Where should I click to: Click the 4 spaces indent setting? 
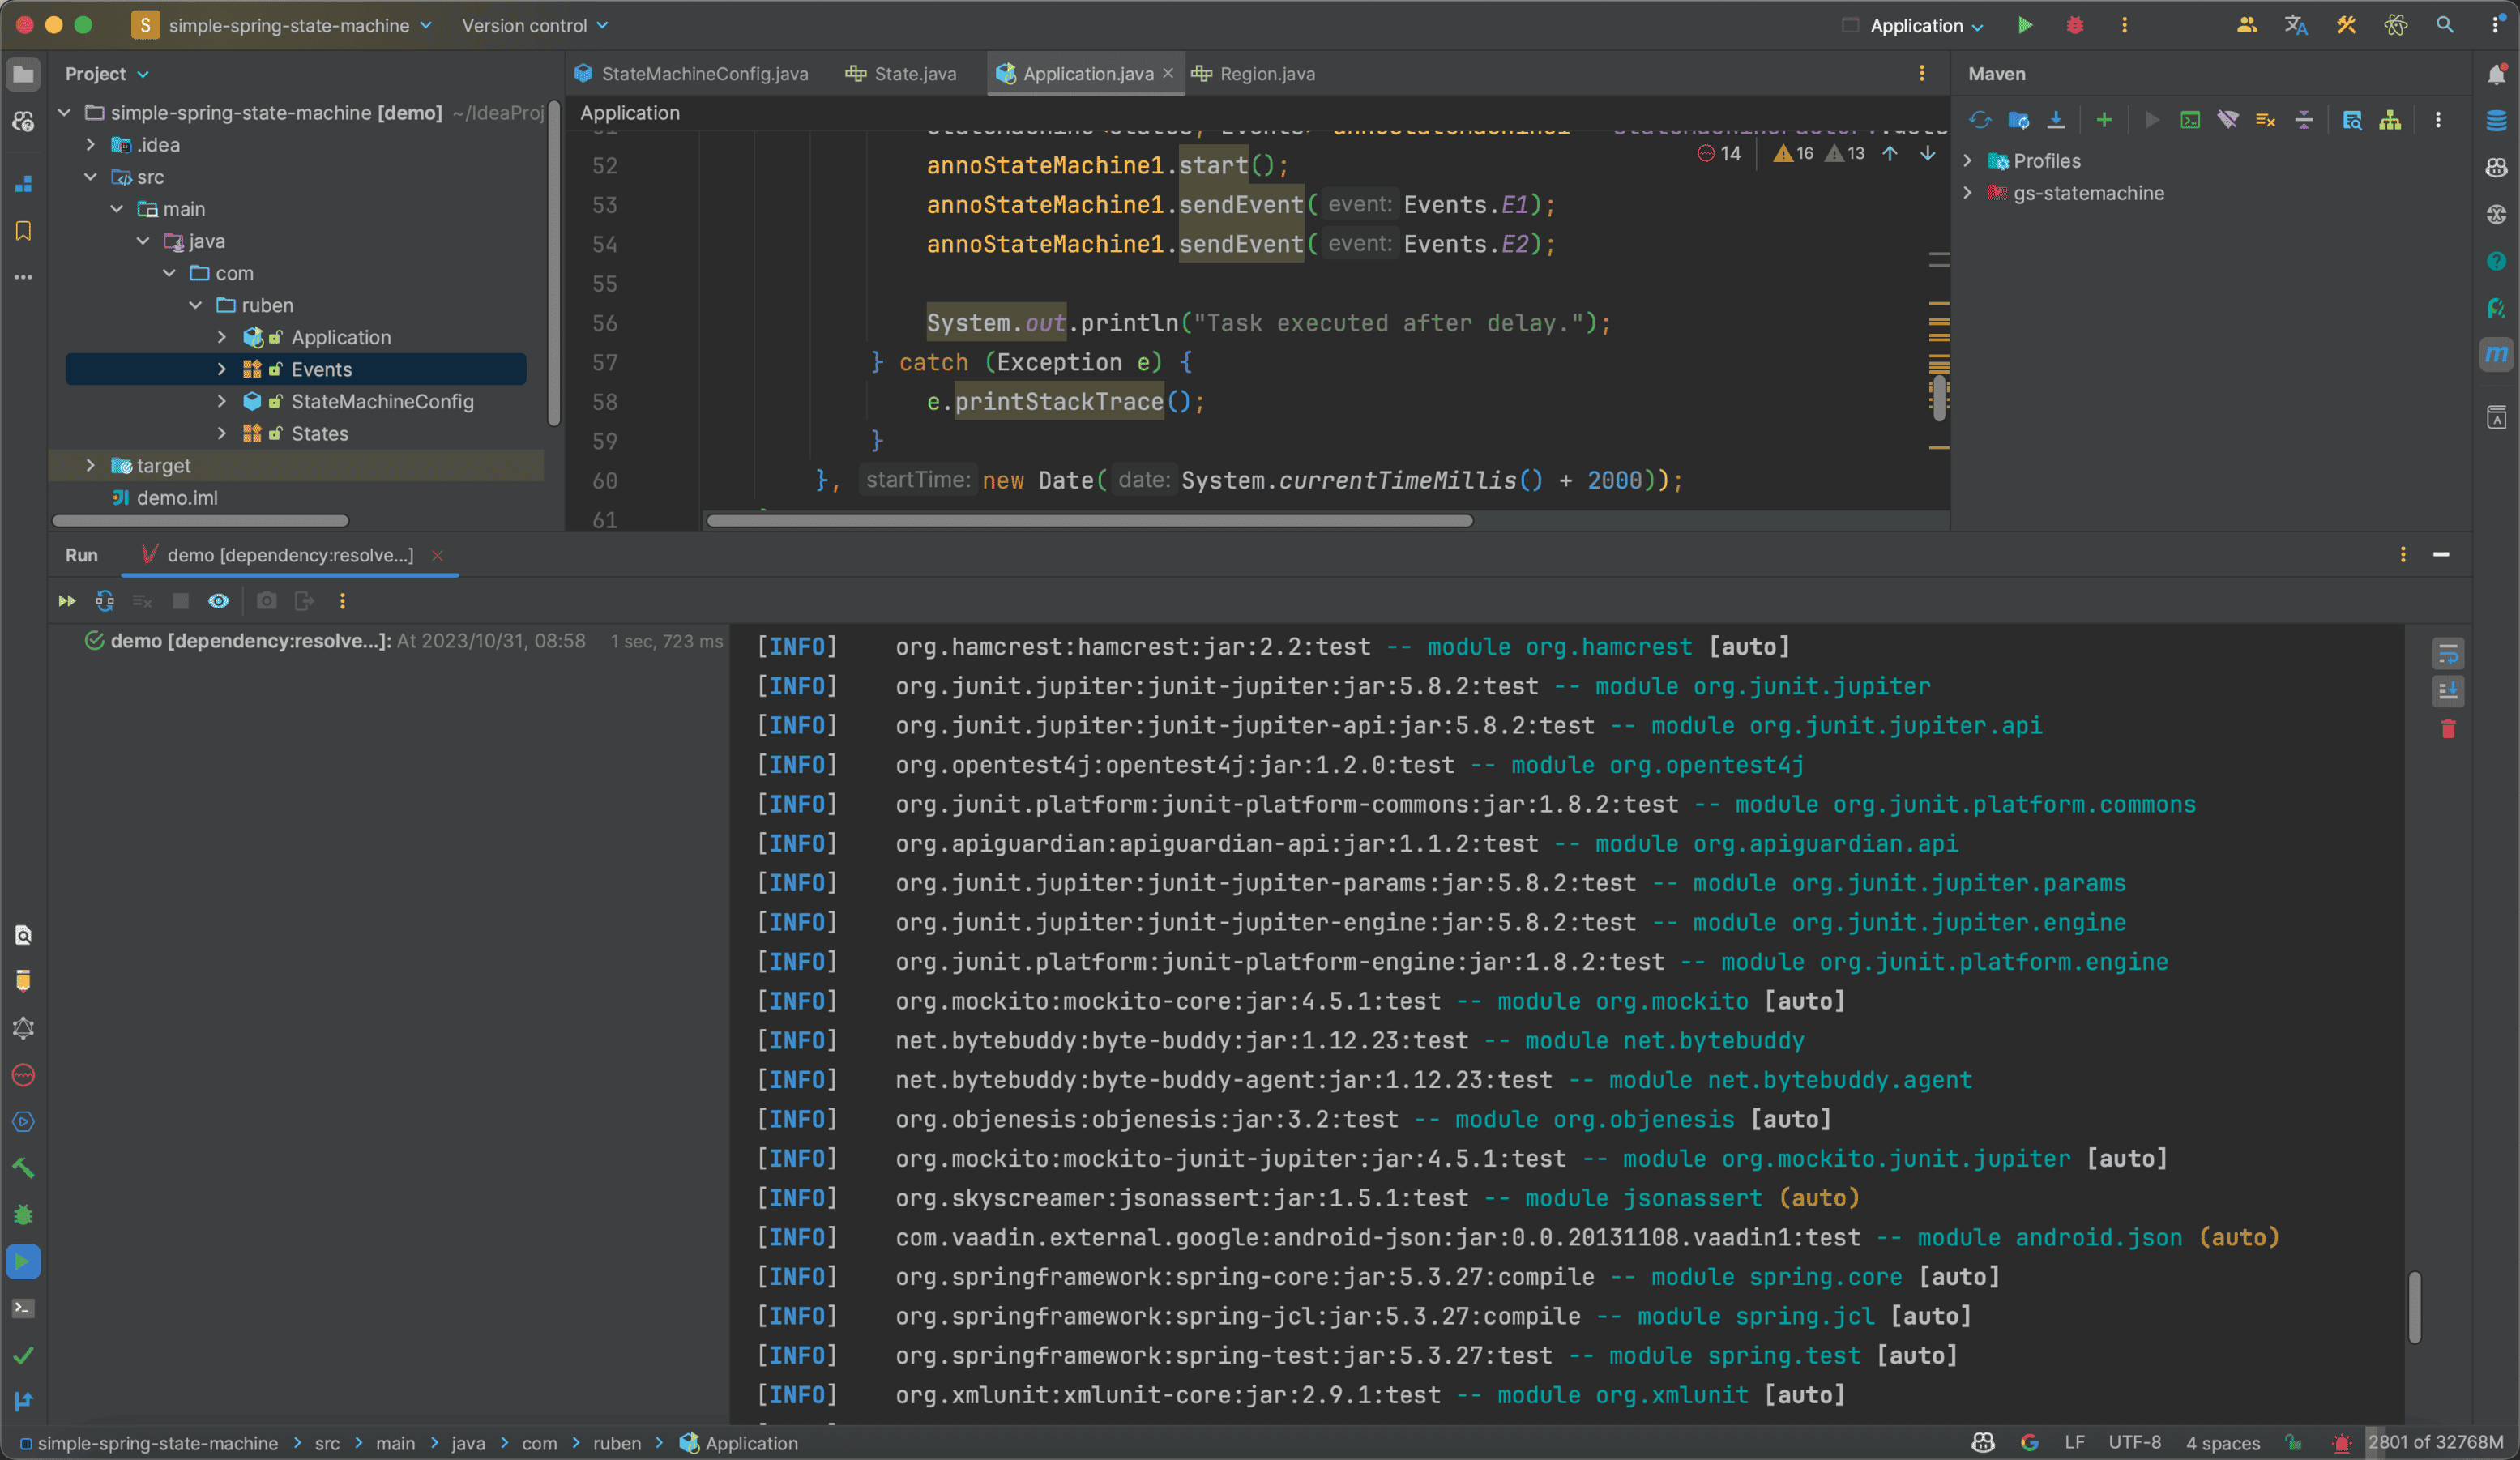[x=2222, y=1442]
